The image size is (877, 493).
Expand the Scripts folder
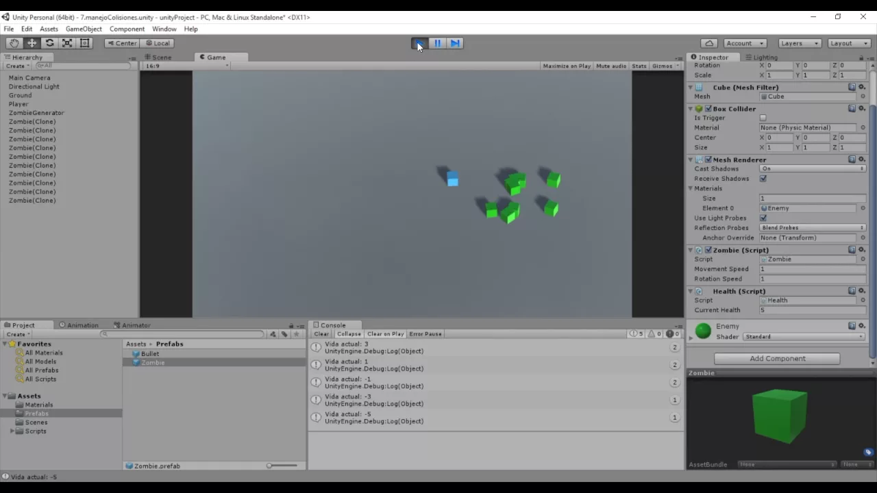tap(12, 431)
